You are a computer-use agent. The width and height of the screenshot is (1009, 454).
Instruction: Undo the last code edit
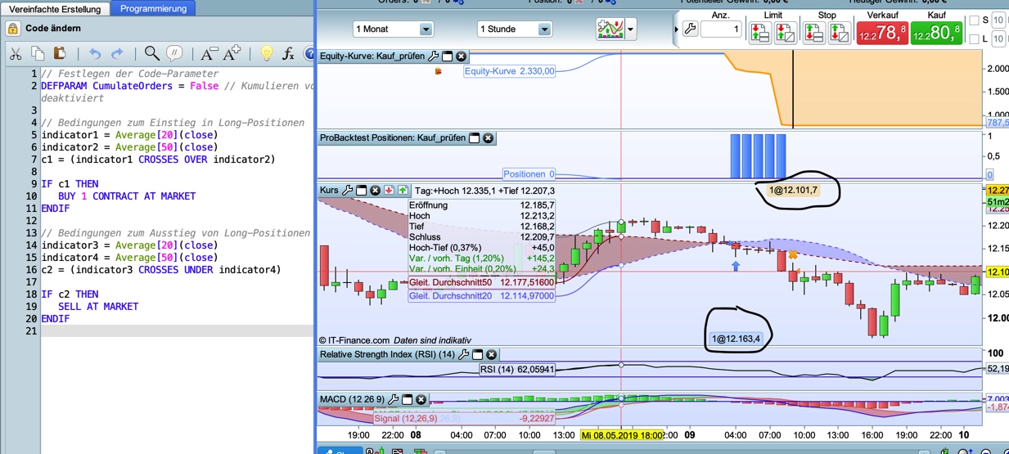95,54
